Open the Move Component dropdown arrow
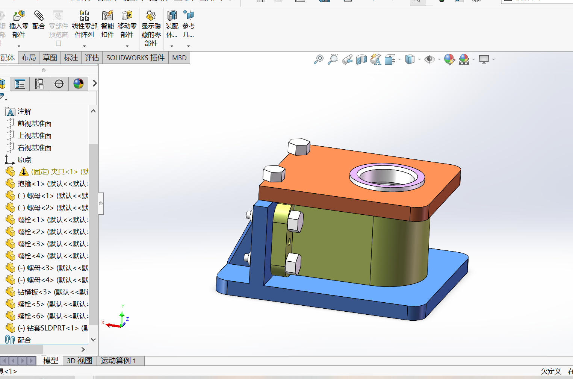573x379 pixels. tap(127, 46)
